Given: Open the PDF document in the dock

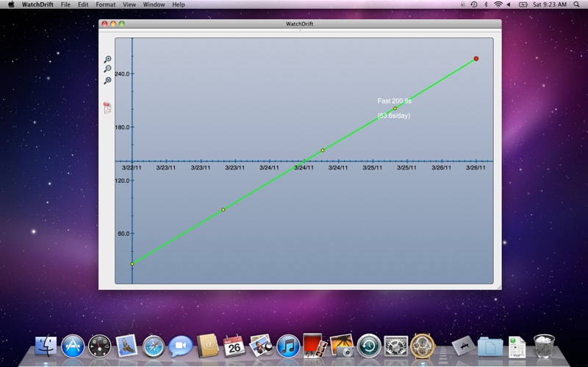Looking at the screenshot, I should (517, 346).
